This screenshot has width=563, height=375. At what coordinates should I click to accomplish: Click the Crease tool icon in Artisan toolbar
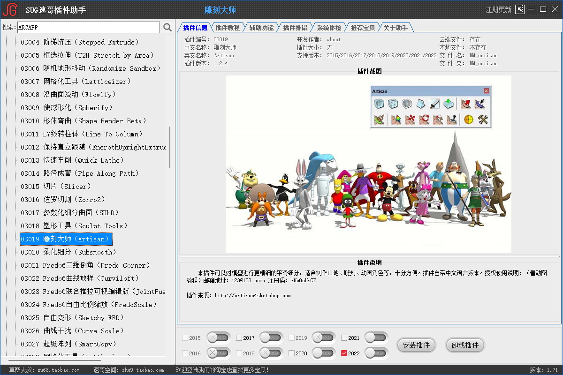tap(420, 104)
